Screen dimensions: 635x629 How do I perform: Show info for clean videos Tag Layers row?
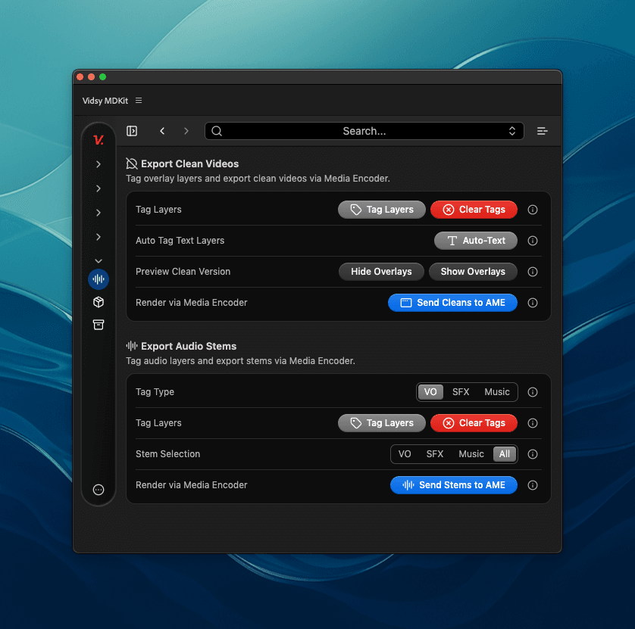[533, 210]
